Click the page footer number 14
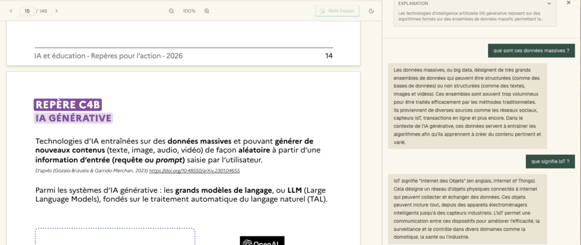This screenshot has width=581, height=245. (x=329, y=56)
